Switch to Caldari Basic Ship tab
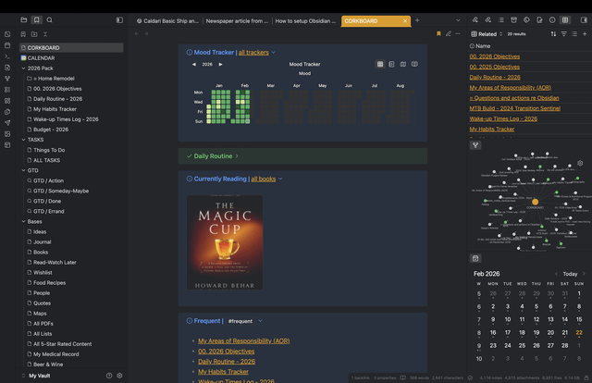Screen dimensions: 592x383 click(x=167, y=21)
